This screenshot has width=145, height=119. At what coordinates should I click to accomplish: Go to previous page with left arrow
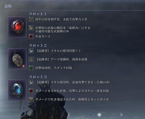click(x=69, y=115)
